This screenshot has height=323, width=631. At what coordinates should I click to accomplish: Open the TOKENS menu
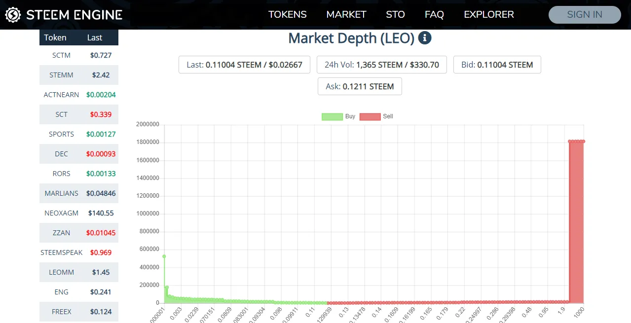(288, 15)
